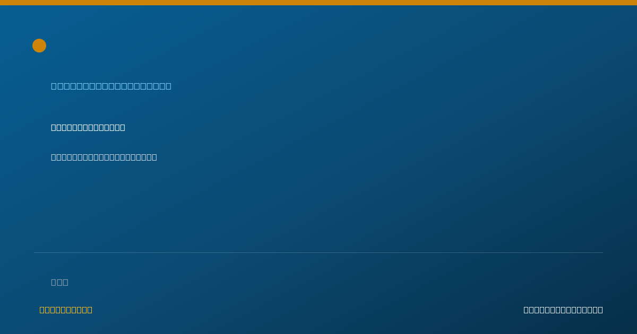The width and height of the screenshot is (637, 334).
Task: Click the white text at bottom-right
Action: (563, 310)
